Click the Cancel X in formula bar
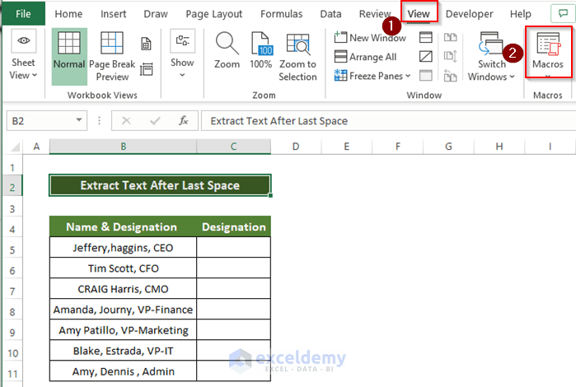The image size is (576, 387). click(126, 120)
